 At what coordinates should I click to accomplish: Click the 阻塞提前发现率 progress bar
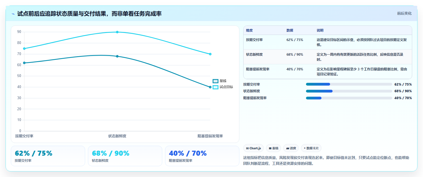[349, 98]
